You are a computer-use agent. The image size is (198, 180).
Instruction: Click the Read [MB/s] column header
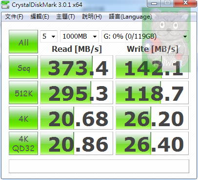point(77,49)
